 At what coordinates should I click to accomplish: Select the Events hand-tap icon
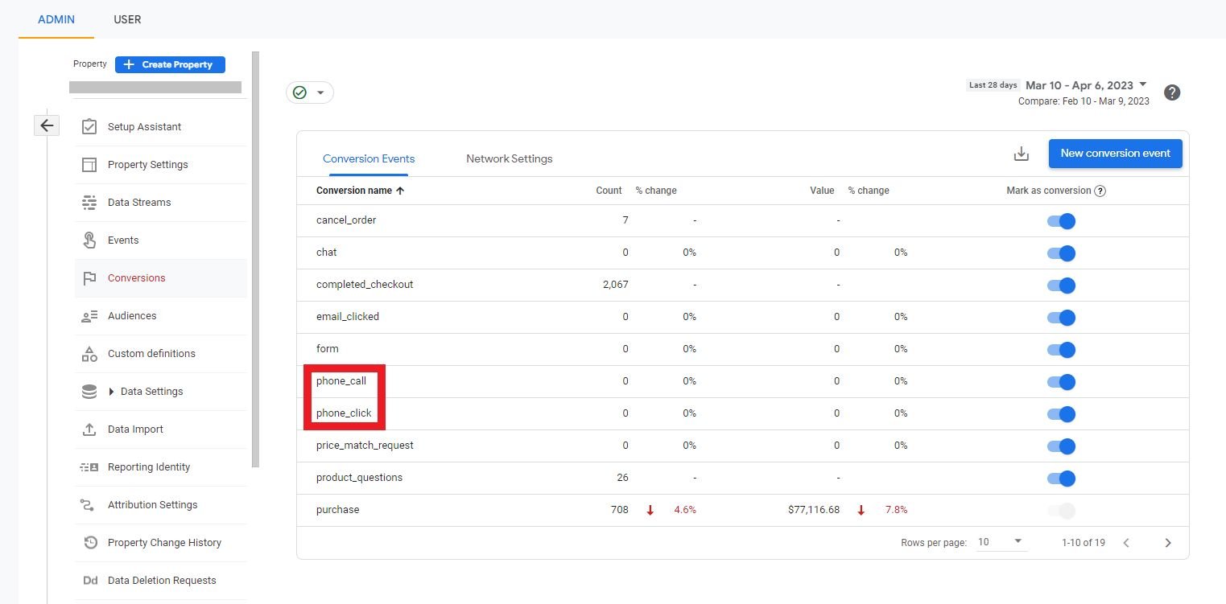coord(89,240)
